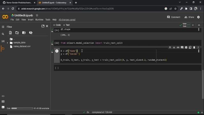Click the Share button

pyautogui.click(x=189, y=17)
